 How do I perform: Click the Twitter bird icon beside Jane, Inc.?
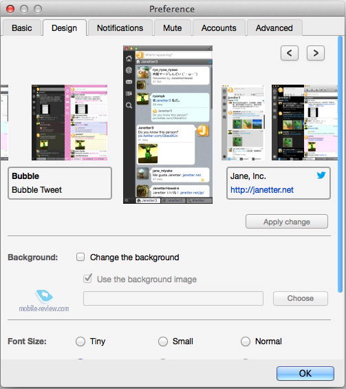tap(321, 175)
